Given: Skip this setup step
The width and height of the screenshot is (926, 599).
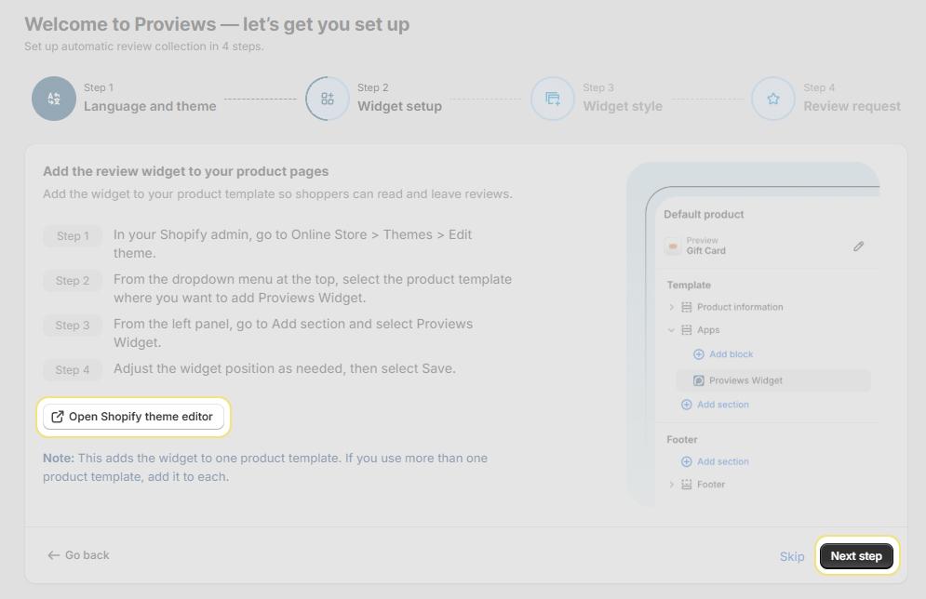Looking at the screenshot, I should coord(791,556).
